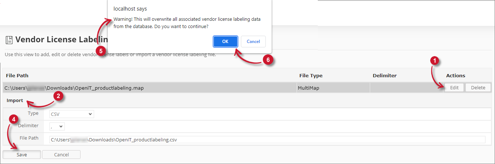Click the File Path column header

click(18, 75)
